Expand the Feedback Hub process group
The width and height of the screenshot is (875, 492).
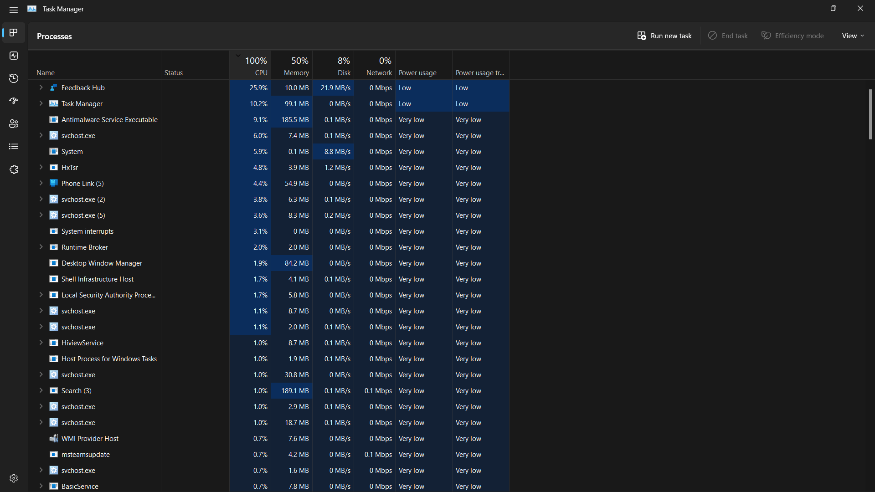pyautogui.click(x=41, y=87)
